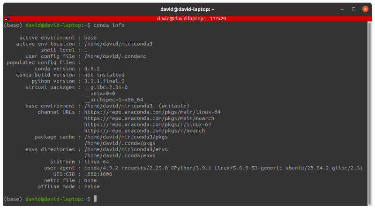Click the pkgs/main/noarch channel URL
375x209 pixels.
tap(149, 118)
